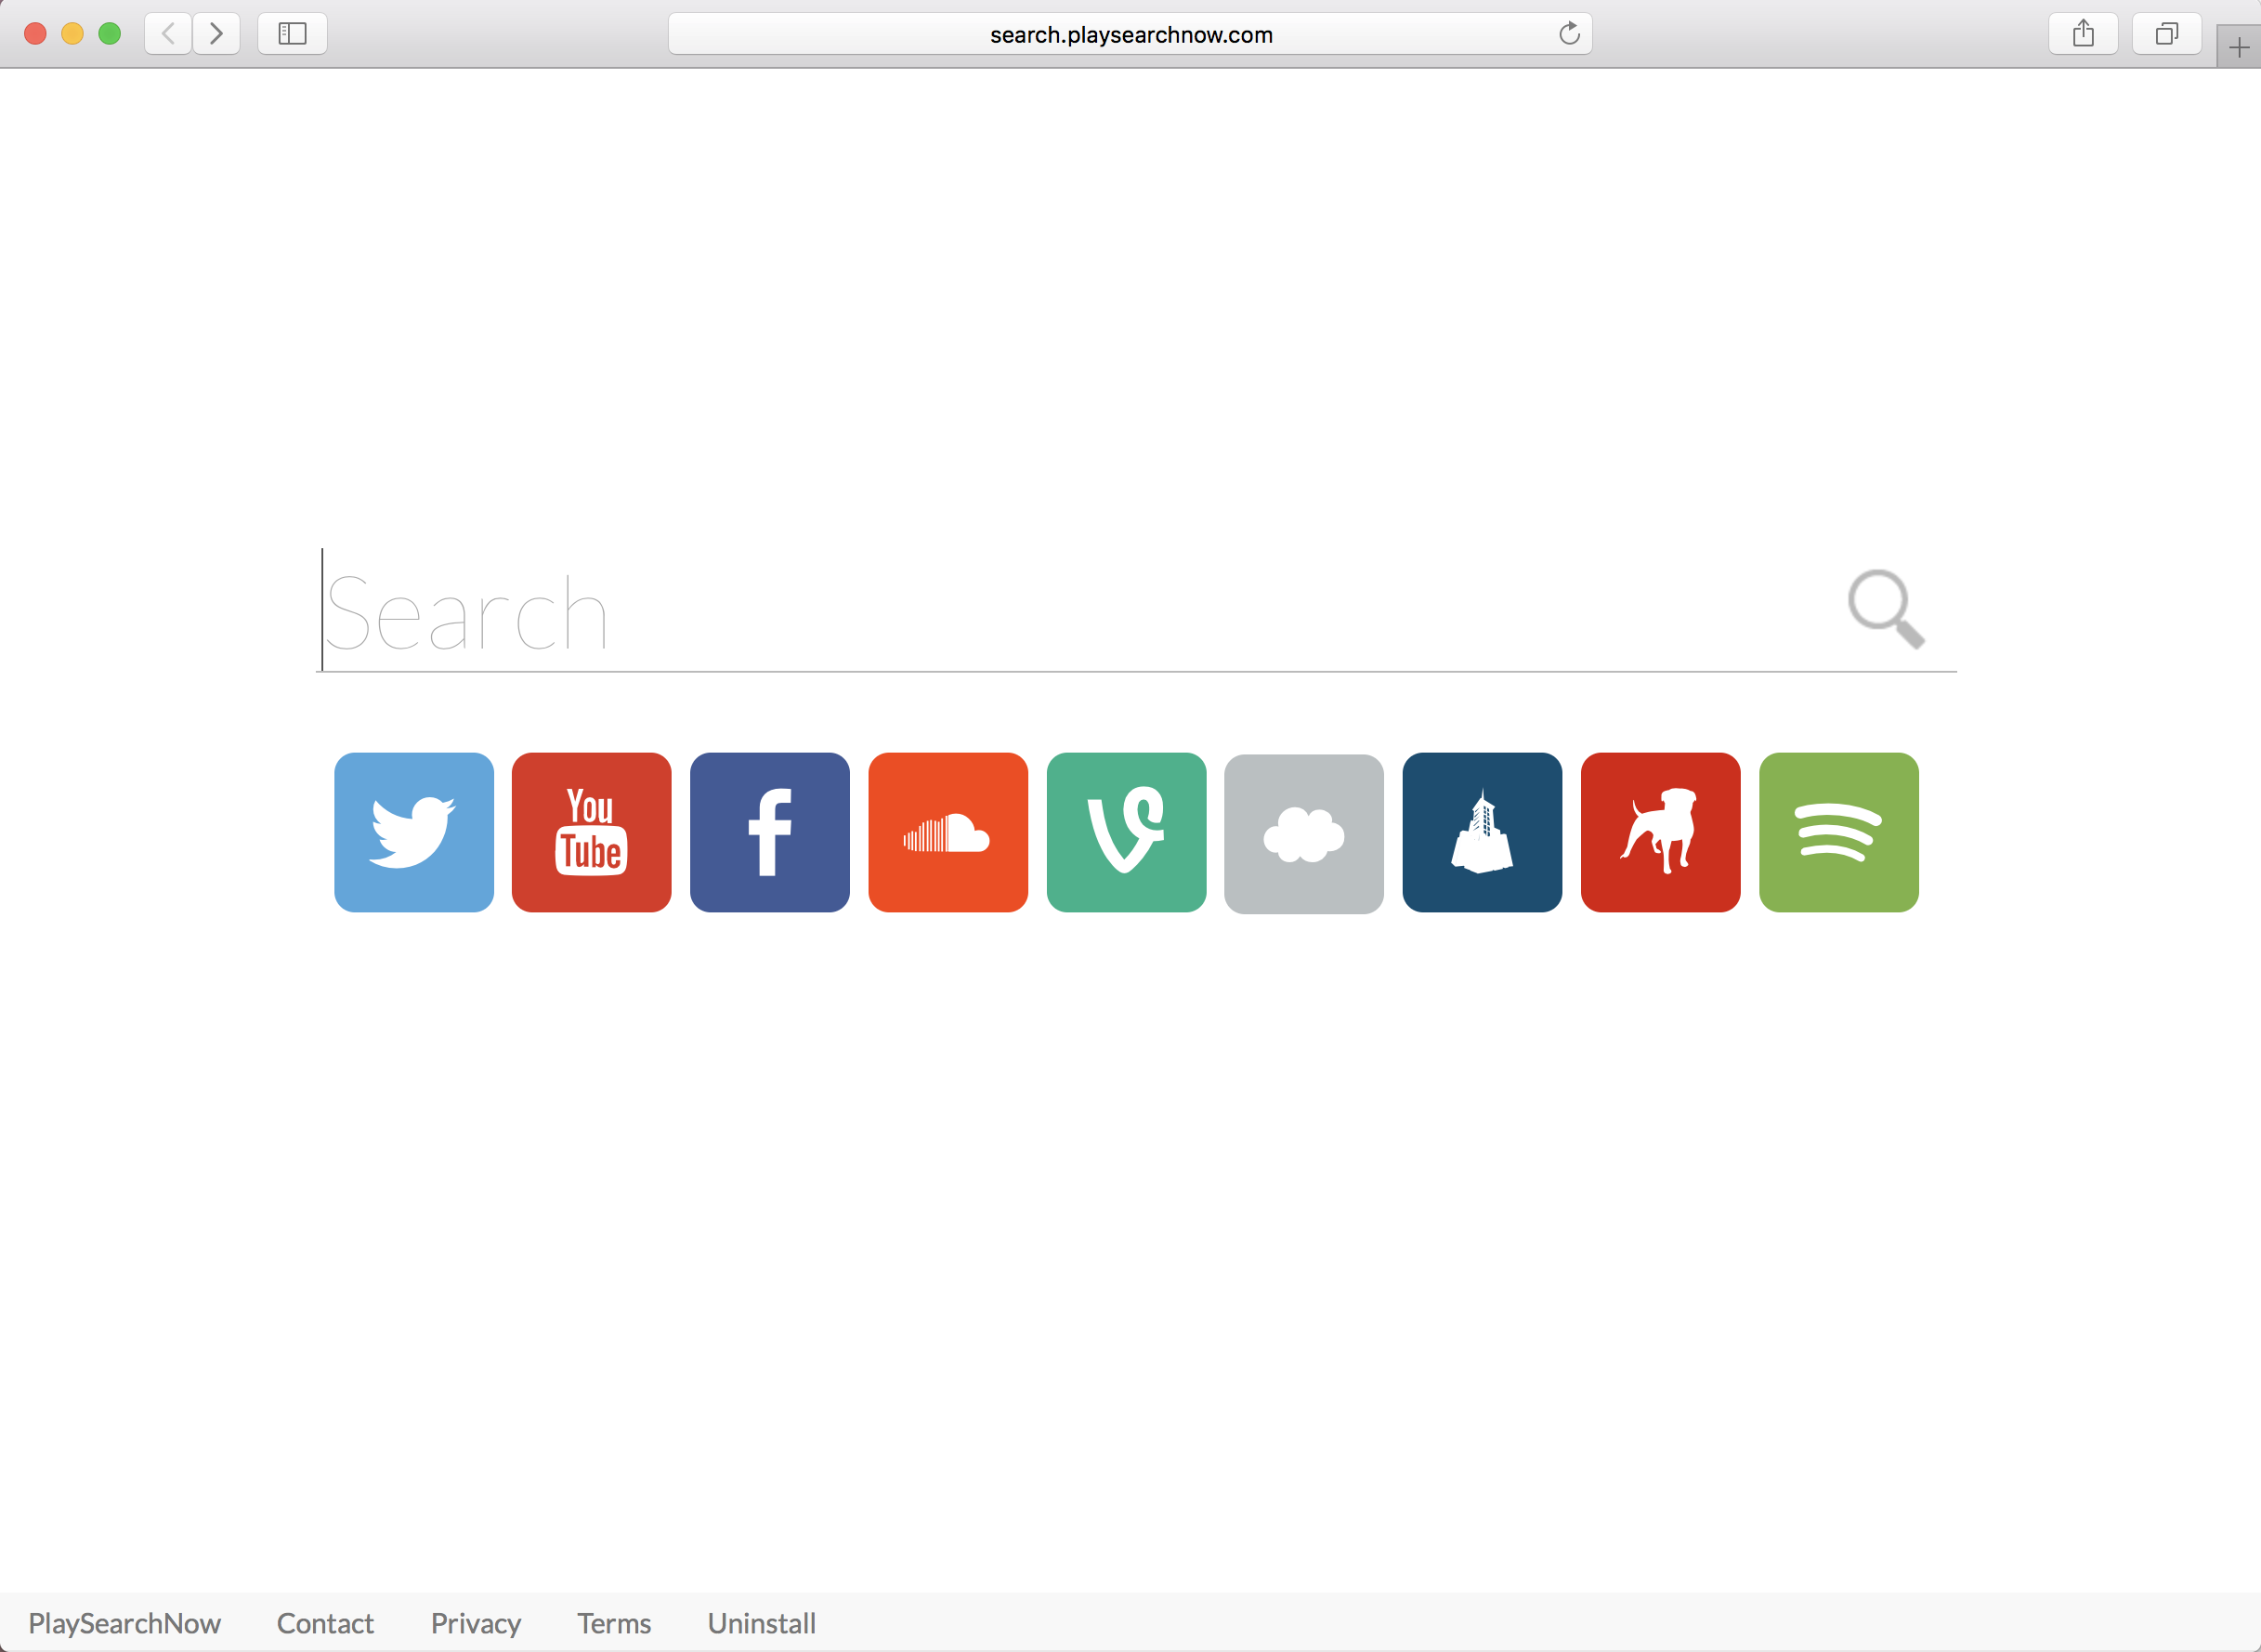Click the magnifying glass search icon
This screenshot has width=2261, height=1652.
pyautogui.click(x=1886, y=609)
